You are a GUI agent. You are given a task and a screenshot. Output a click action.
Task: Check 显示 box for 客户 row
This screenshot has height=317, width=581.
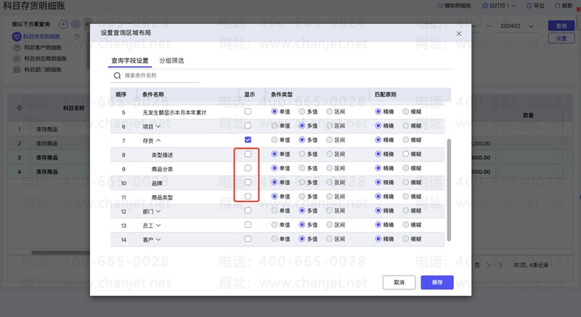248,239
